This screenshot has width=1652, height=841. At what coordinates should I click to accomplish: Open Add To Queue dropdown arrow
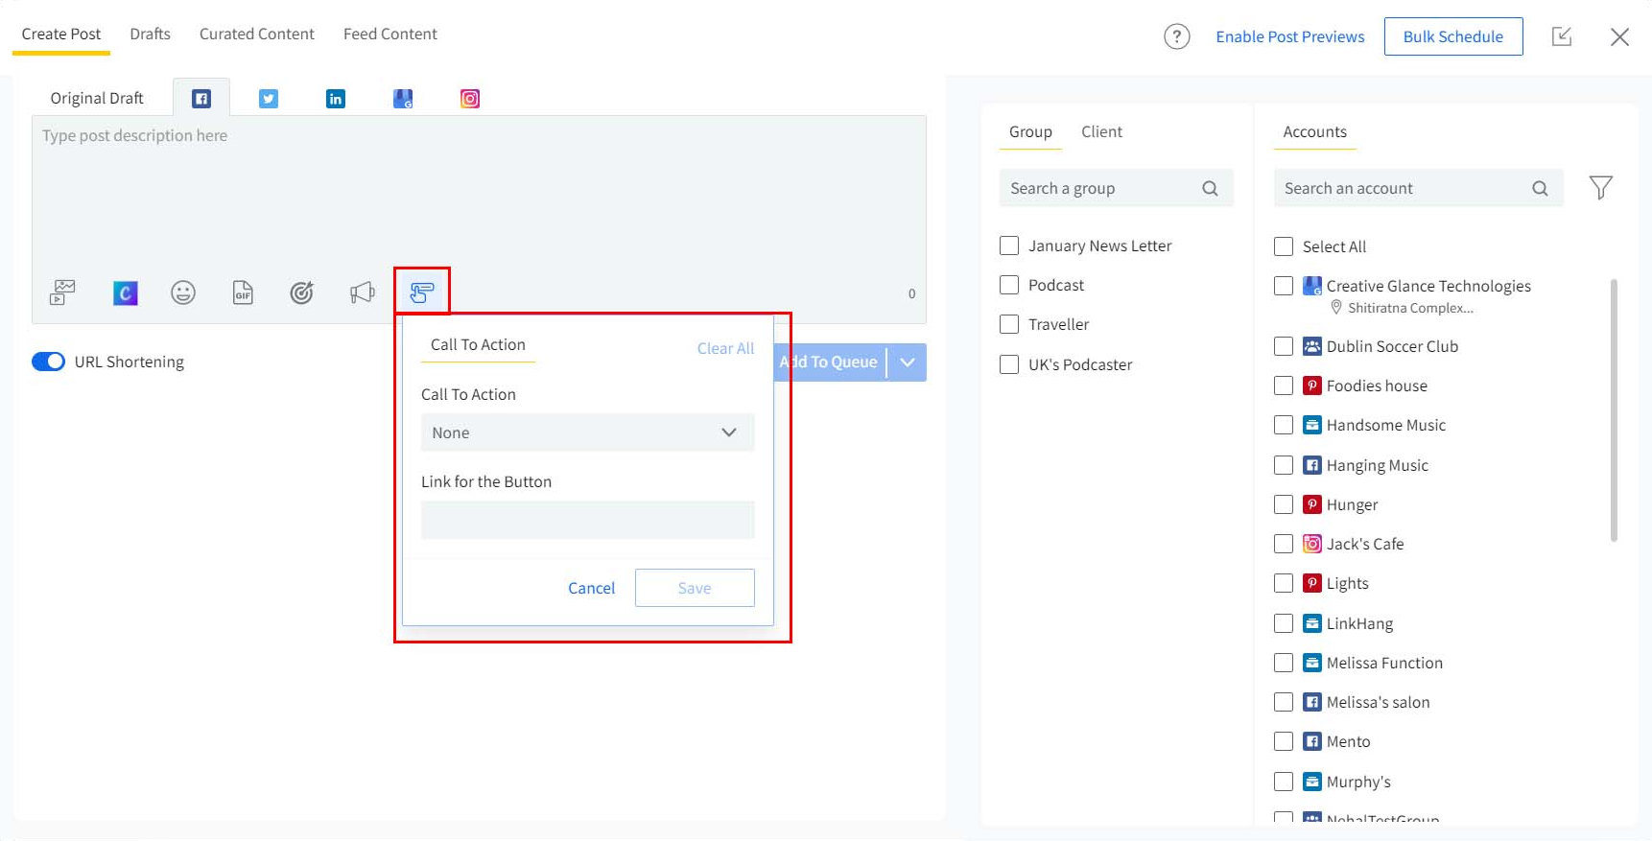(x=908, y=362)
